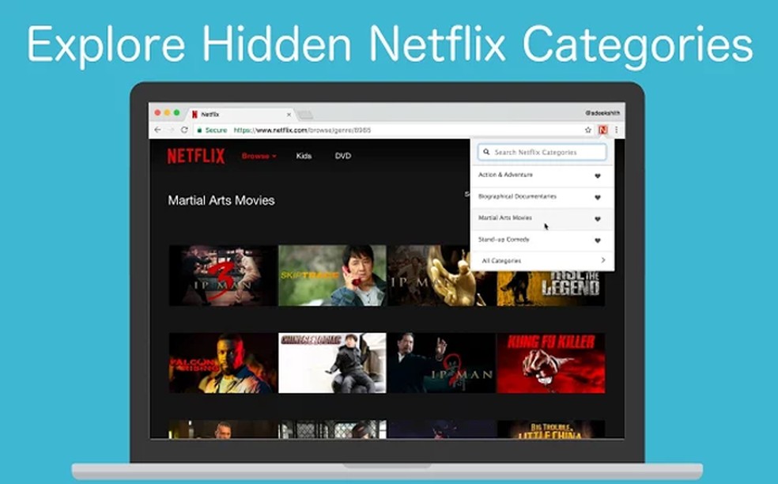The height and width of the screenshot is (484, 778).
Task: Select the Kids menu item
Action: coord(304,157)
